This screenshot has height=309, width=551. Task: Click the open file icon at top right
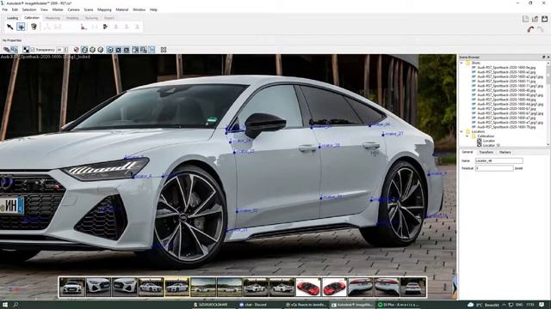(535, 19)
